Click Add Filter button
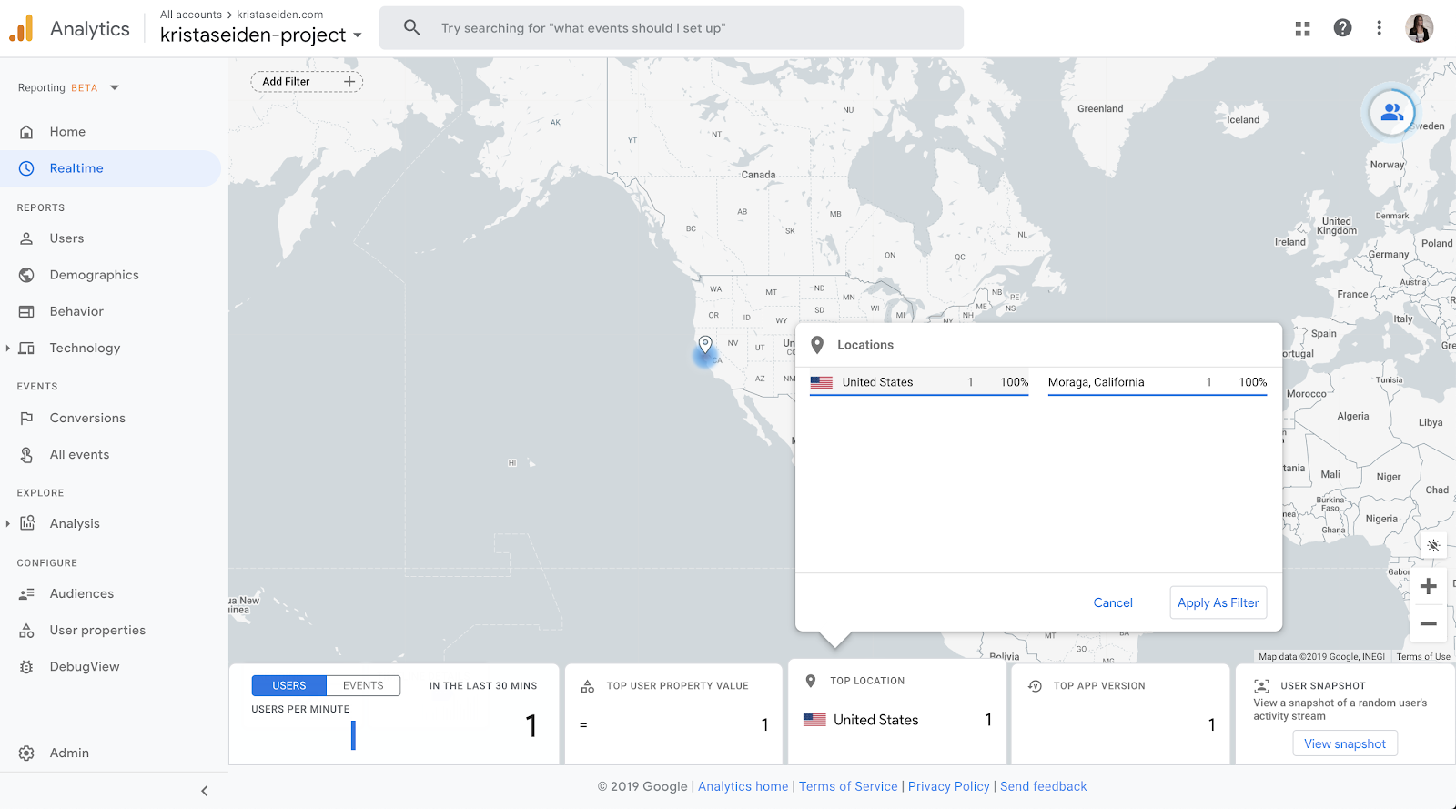Screen dimensions: 1456x809 tap(307, 82)
